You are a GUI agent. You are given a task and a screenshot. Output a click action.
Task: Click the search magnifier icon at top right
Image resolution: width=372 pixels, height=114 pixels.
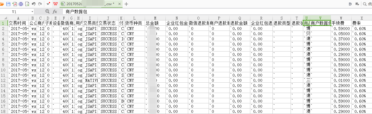click(x=365, y=4)
